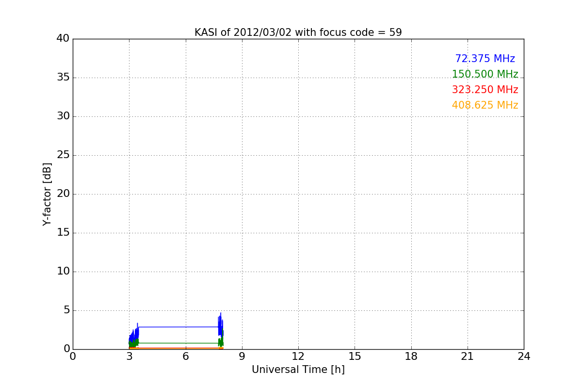This screenshot has width=582, height=388.
Task: Click the y-axis tick label 15
Action: click(63, 233)
